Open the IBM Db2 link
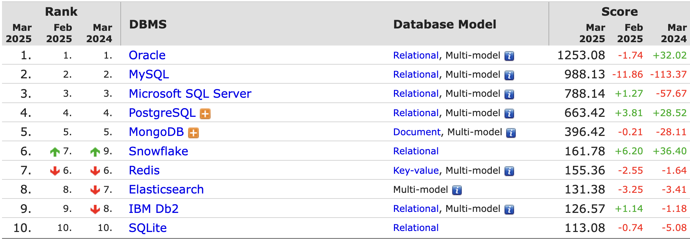The height and width of the screenshot is (239, 690). click(x=154, y=209)
